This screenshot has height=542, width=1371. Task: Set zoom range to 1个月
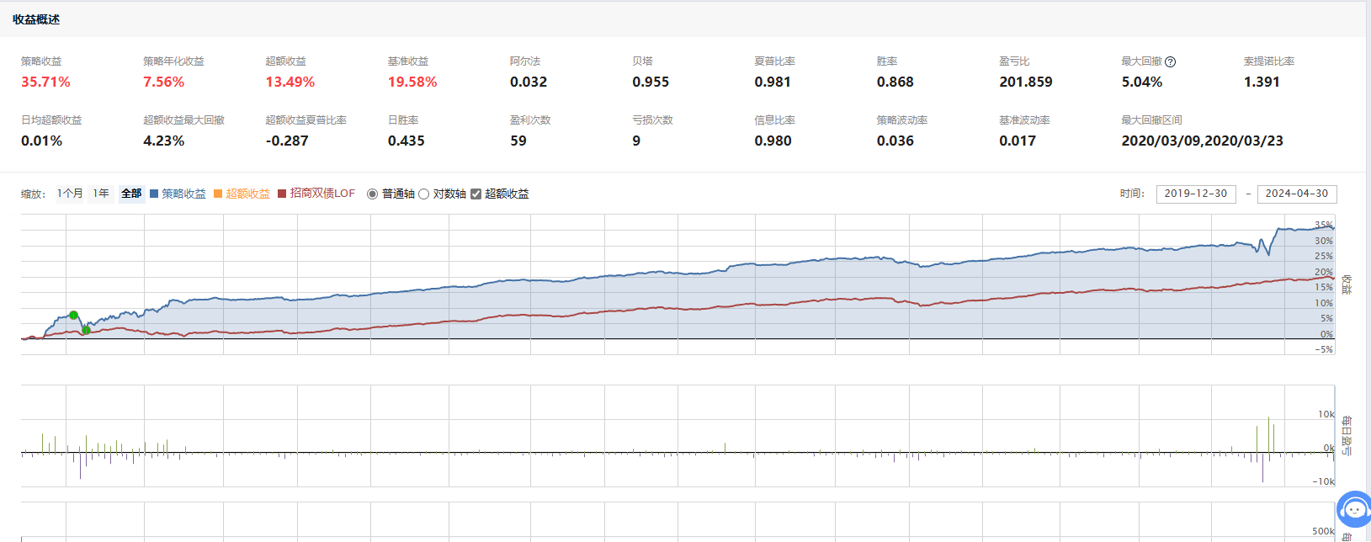pos(70,194)
